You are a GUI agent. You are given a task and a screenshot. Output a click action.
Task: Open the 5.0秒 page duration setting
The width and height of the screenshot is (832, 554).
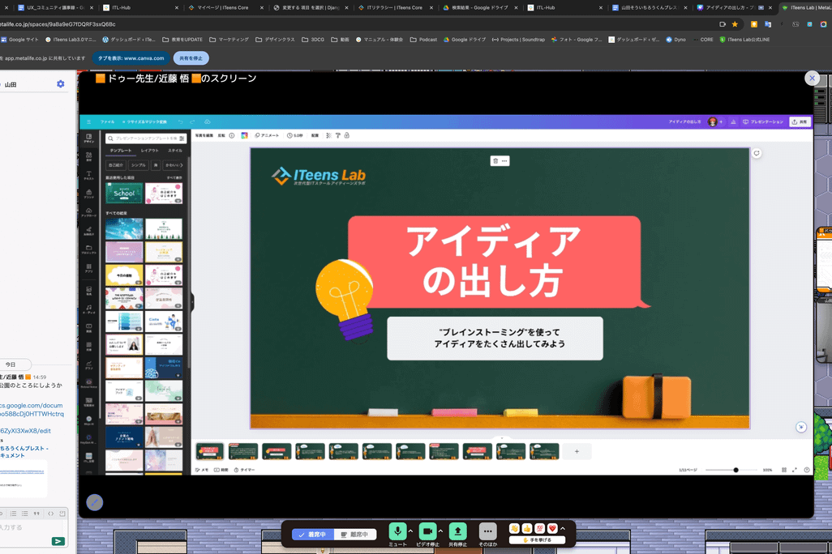pyautogui.click(x=295, y=136)
